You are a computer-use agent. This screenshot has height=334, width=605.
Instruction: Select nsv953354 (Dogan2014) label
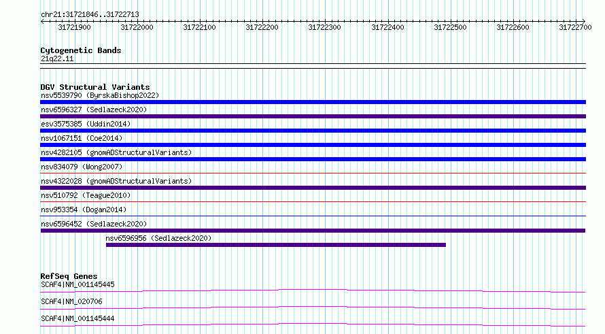pos(84,210)
